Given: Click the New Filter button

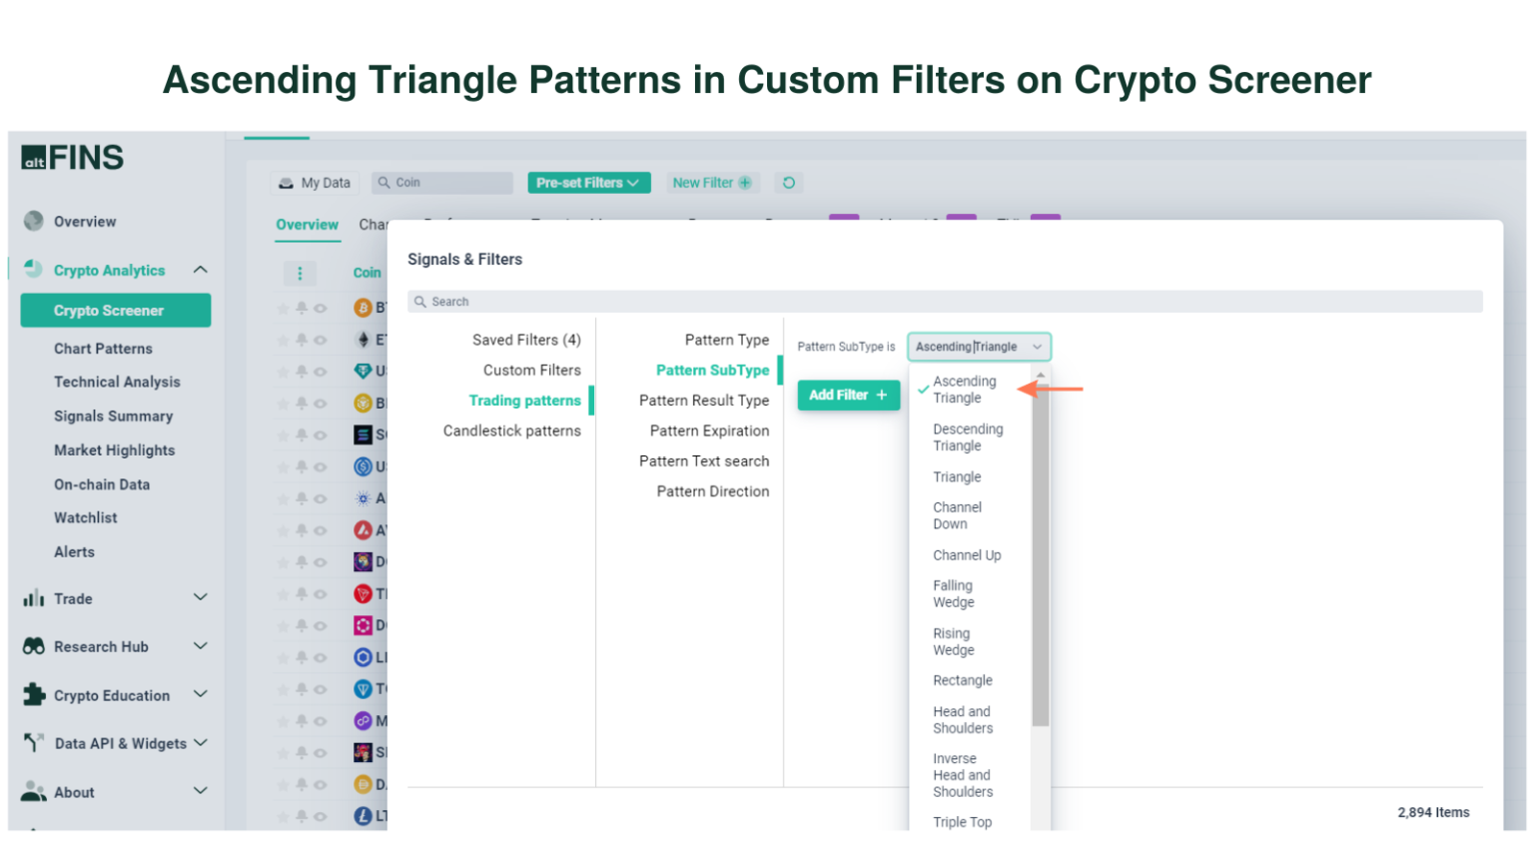Looking at the screenshot, I should (x=712, y=183).
